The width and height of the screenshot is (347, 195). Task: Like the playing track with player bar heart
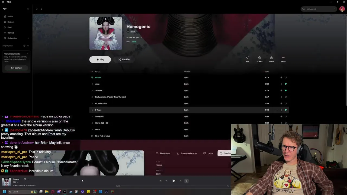pyautogui.click(x=25, y=179)
